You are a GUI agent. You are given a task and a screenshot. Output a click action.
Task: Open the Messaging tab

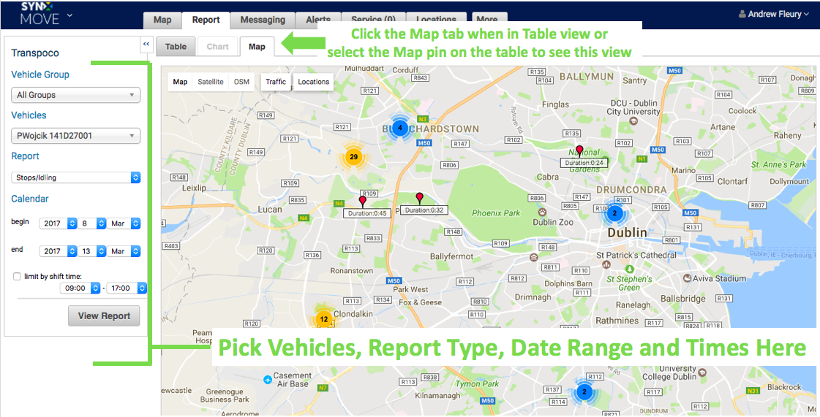[x=263, y=20]
